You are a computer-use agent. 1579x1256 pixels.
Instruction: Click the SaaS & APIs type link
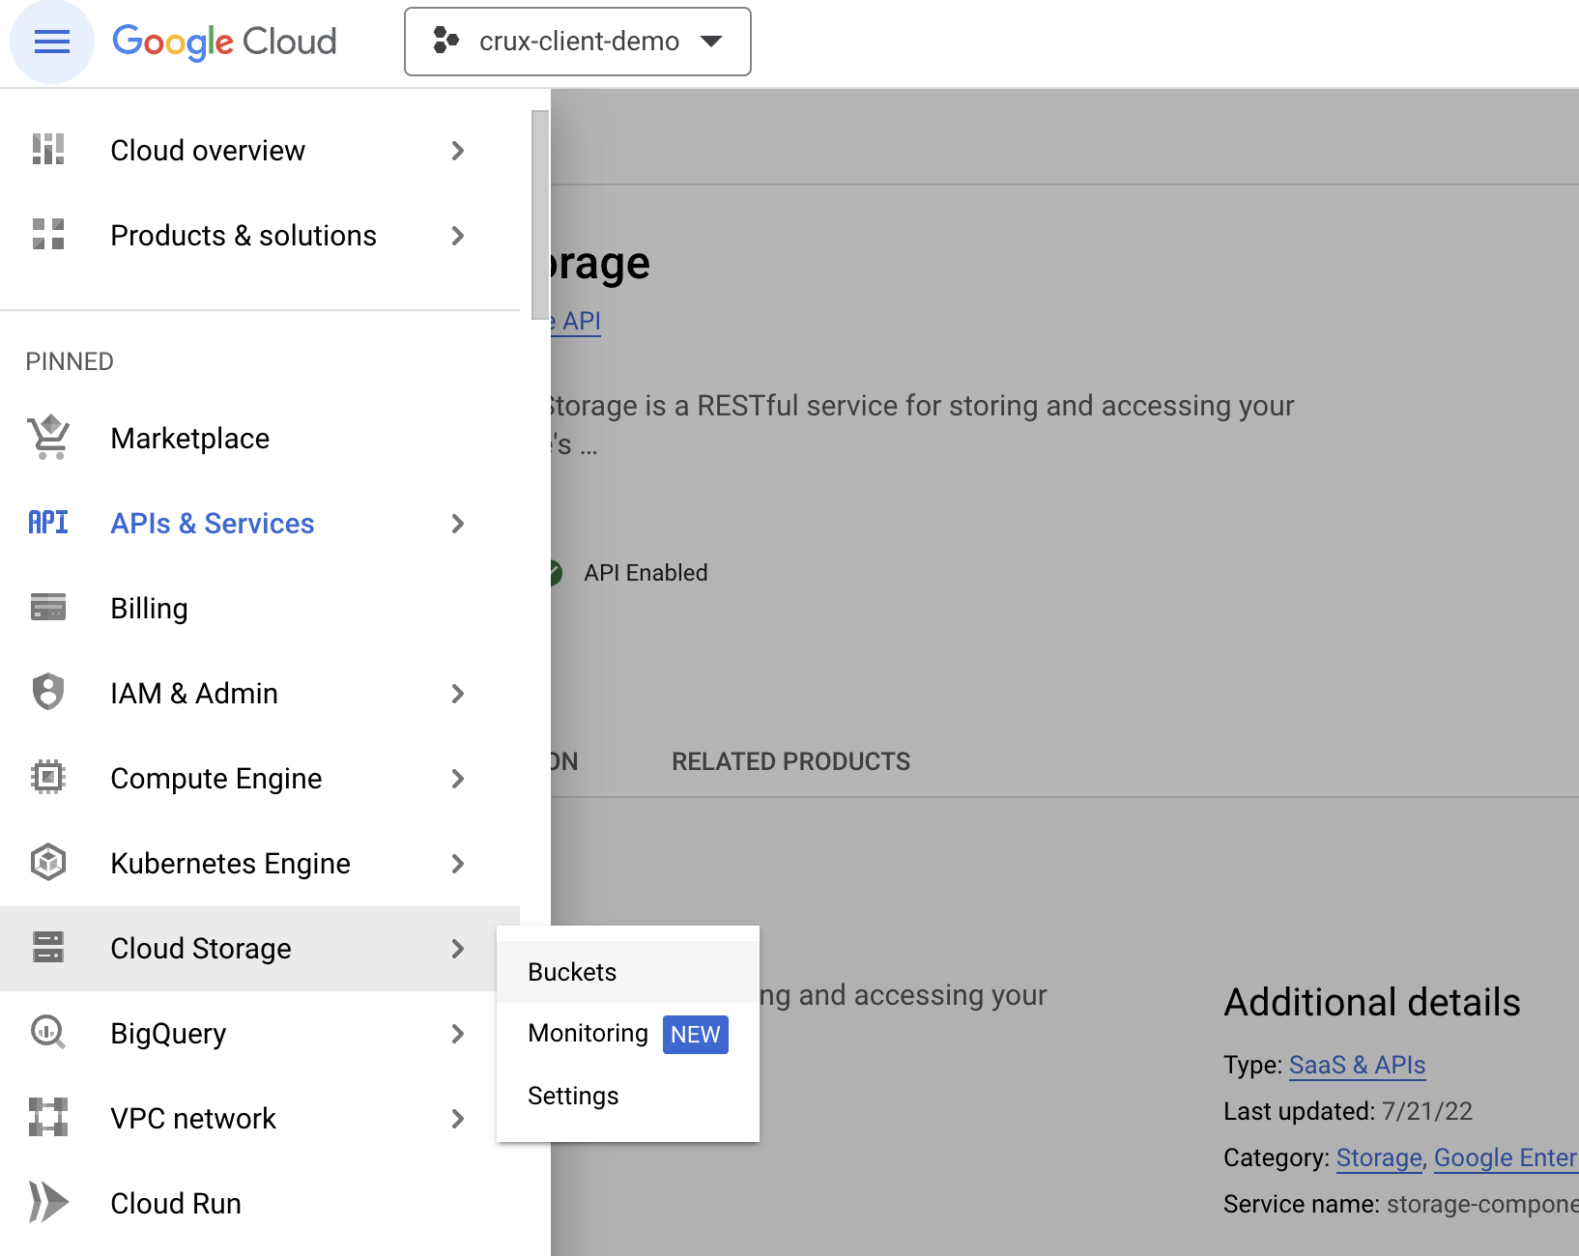[x=1357, y=1065]
